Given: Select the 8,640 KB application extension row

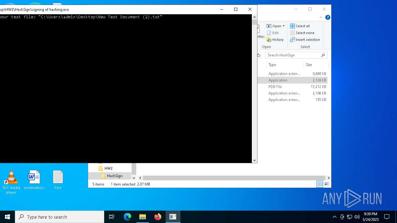Looking at the screenshot, I should pos(292,74).
